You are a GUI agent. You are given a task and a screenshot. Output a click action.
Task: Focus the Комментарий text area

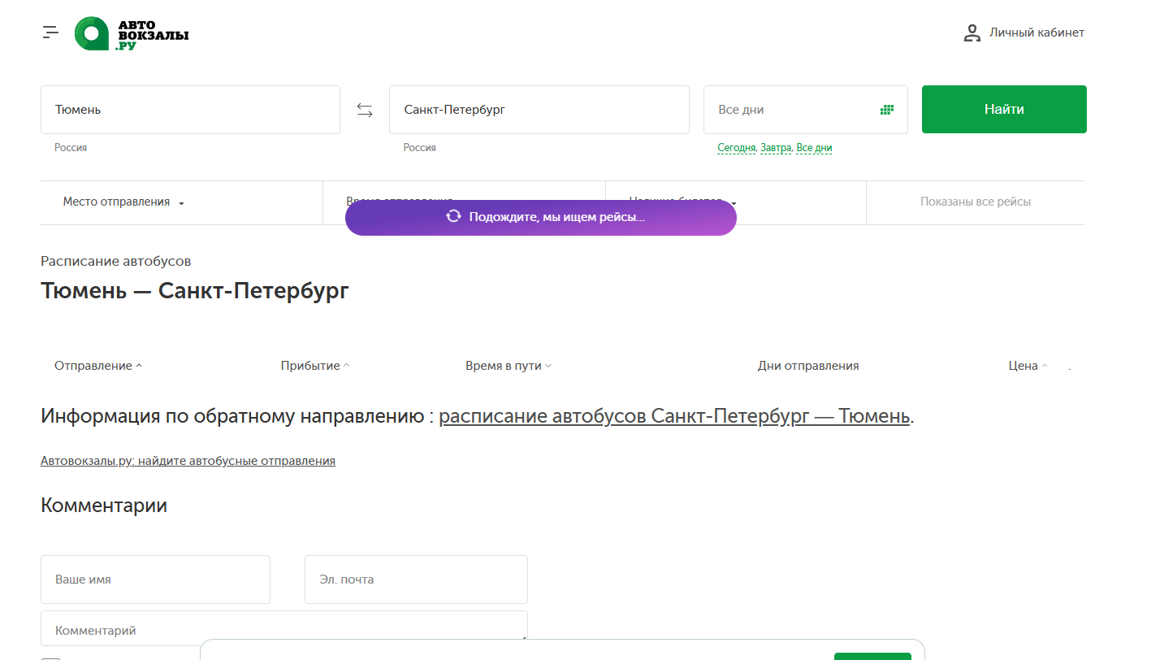(284, 628)
